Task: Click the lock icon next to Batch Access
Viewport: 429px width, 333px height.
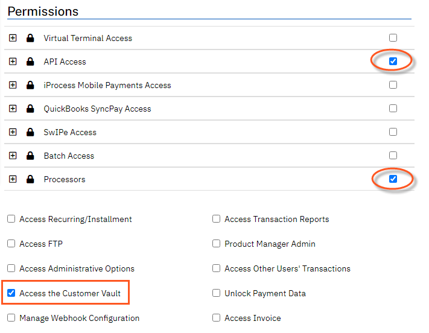Action: click(x=30, y=156)
